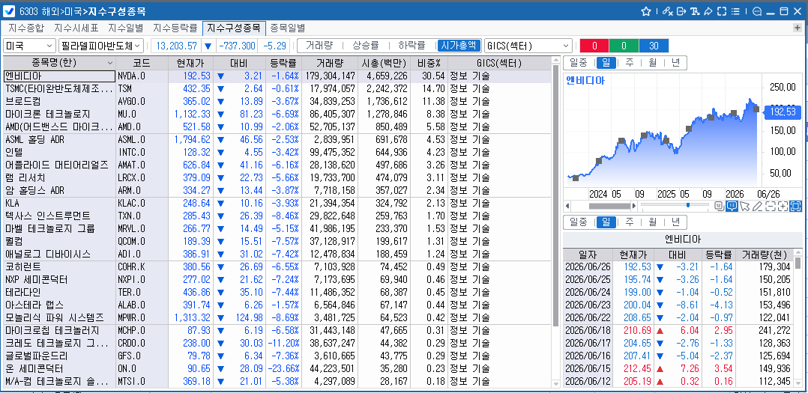
Task: Click the chart scroll left arrow
Action: point(567,206)
